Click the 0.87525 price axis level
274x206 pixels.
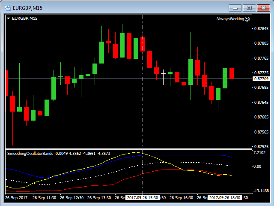click(x=261, y=146)
